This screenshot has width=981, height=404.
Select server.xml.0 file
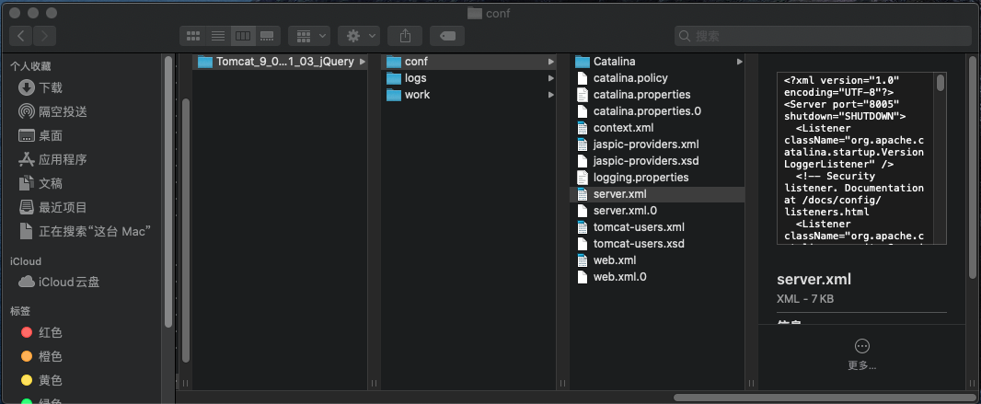pyautogui.click(x=657, y=211)
